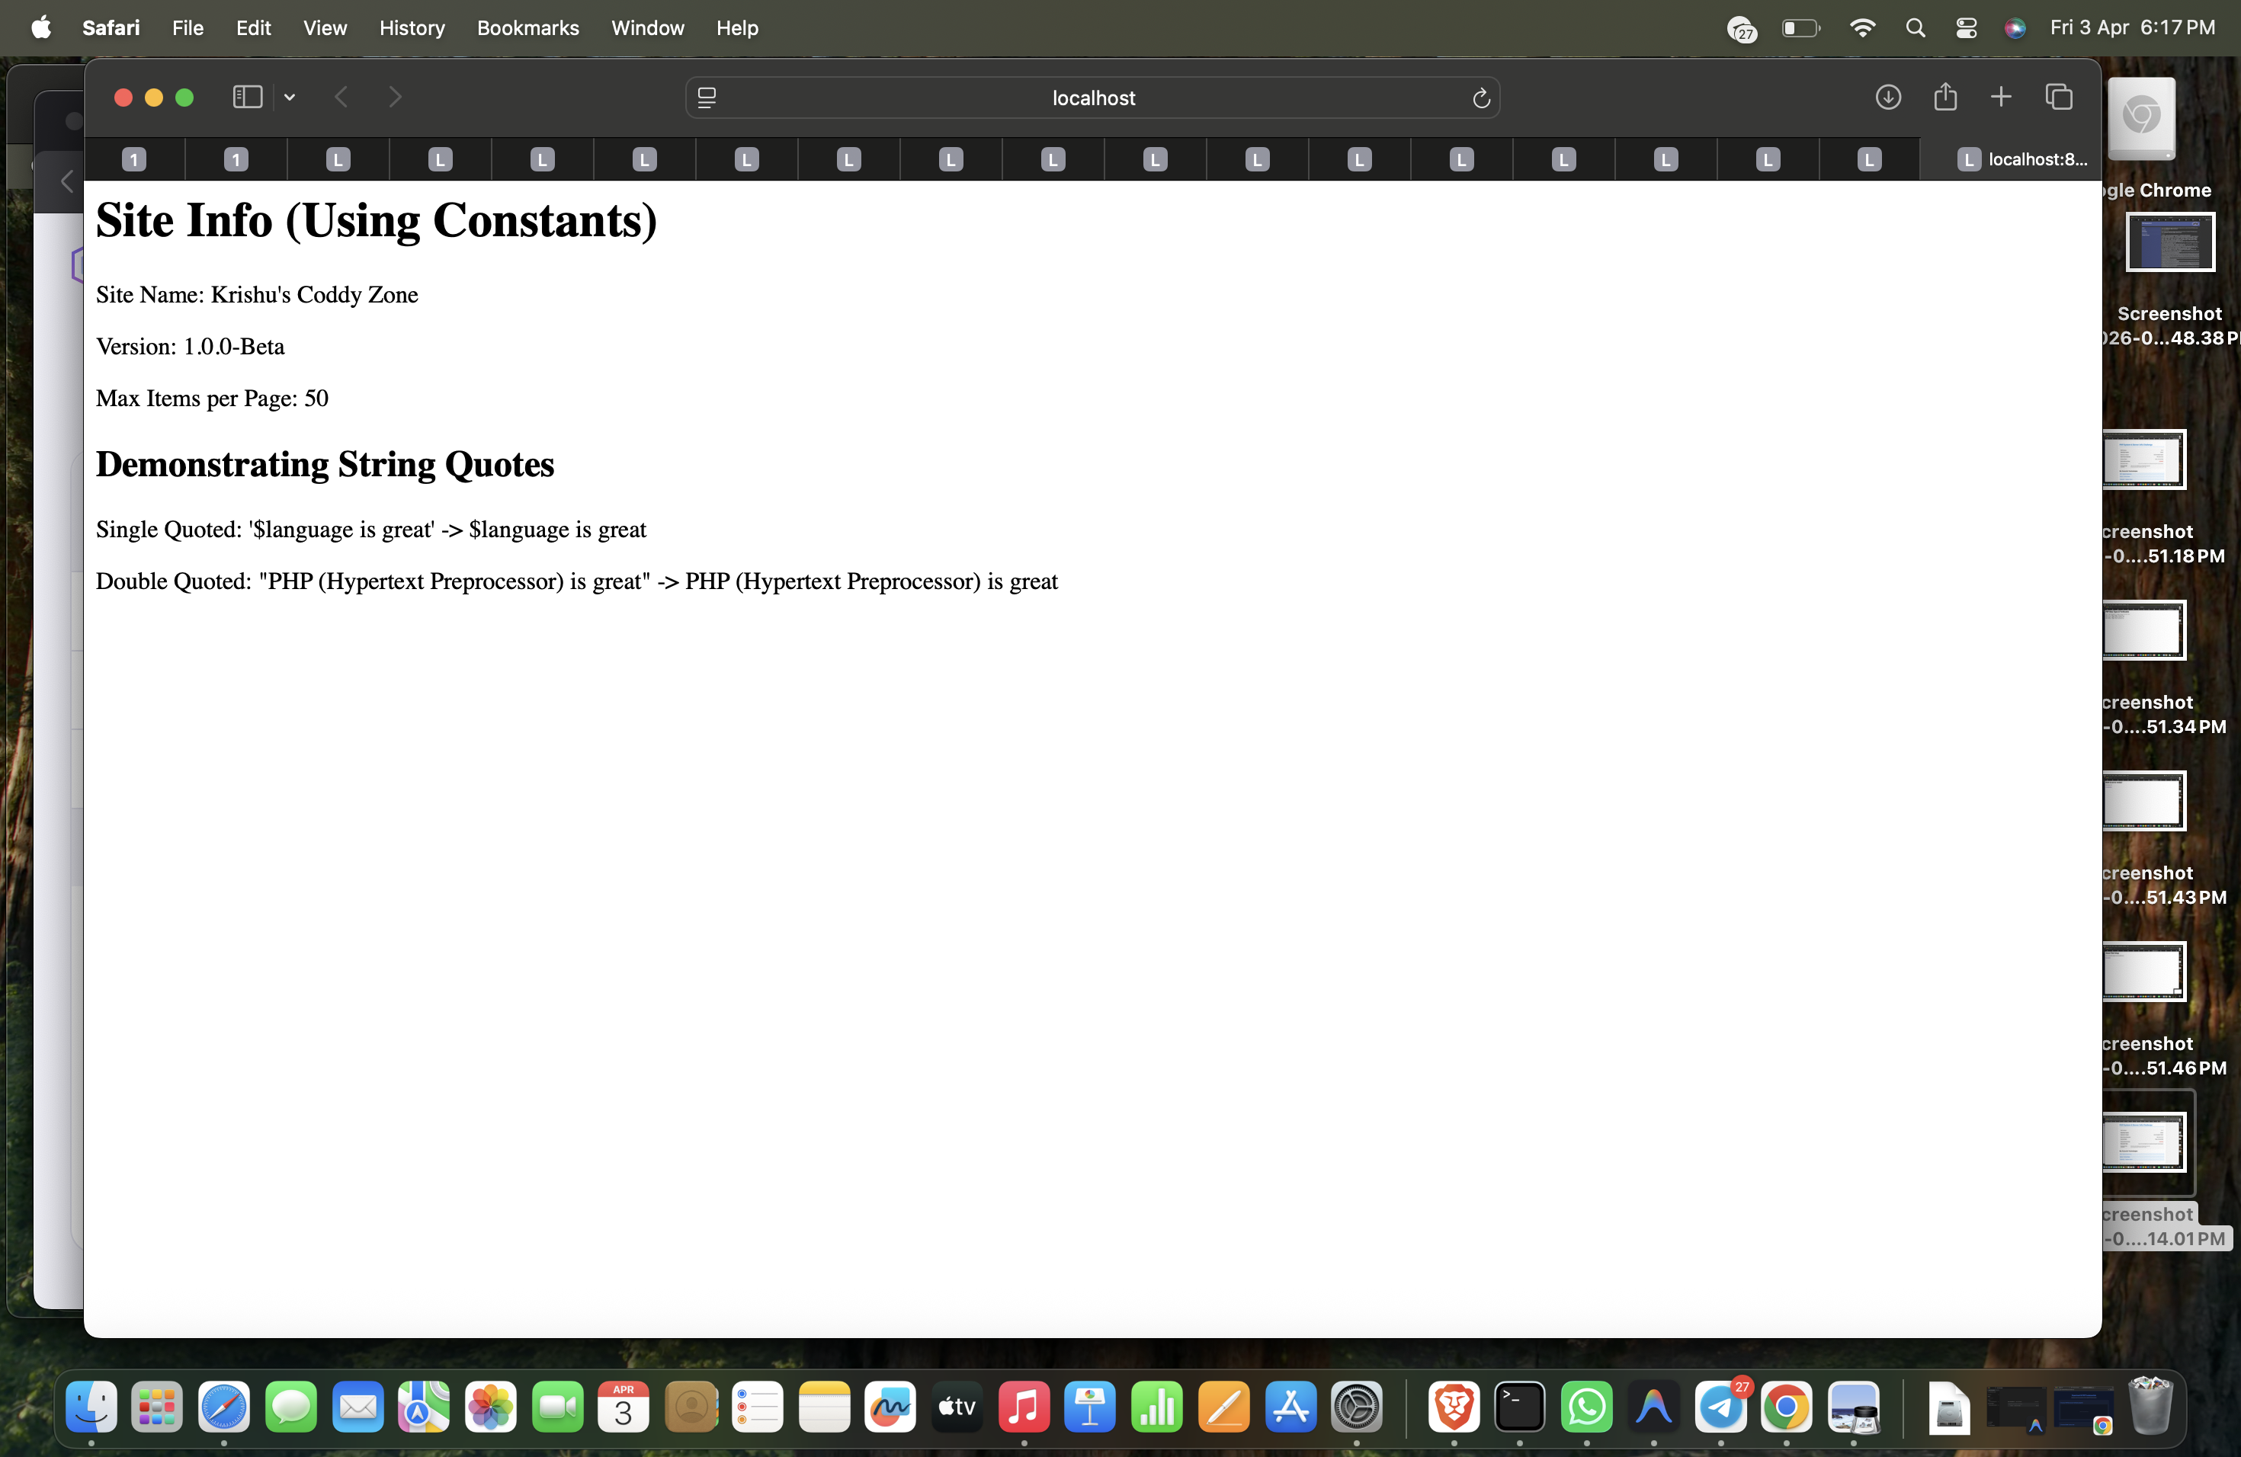This screenshot has width=2241, height=1457.
Task: Open the website settings menu in the address bar
Action: (706, 97)
